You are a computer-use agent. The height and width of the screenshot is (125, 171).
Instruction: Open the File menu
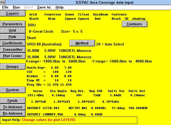point(5,7)
